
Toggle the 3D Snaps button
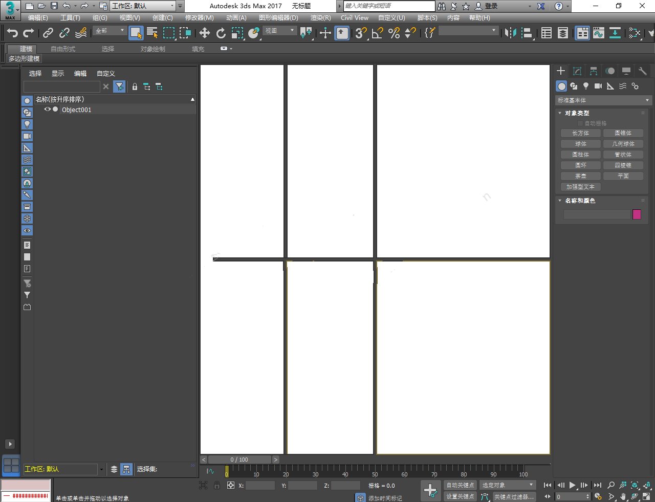361,33
